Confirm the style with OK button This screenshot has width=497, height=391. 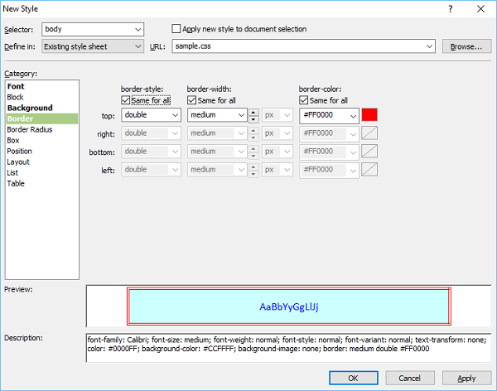(354, 378)
